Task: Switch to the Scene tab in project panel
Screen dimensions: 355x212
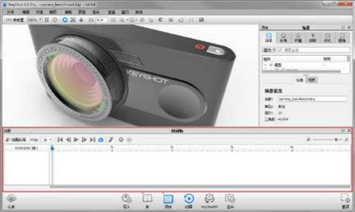Action: pyautogui.click(x=269, y=37)
